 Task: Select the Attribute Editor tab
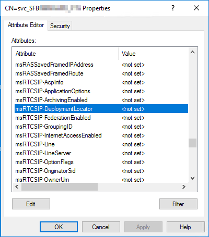[x=26, y=25]
